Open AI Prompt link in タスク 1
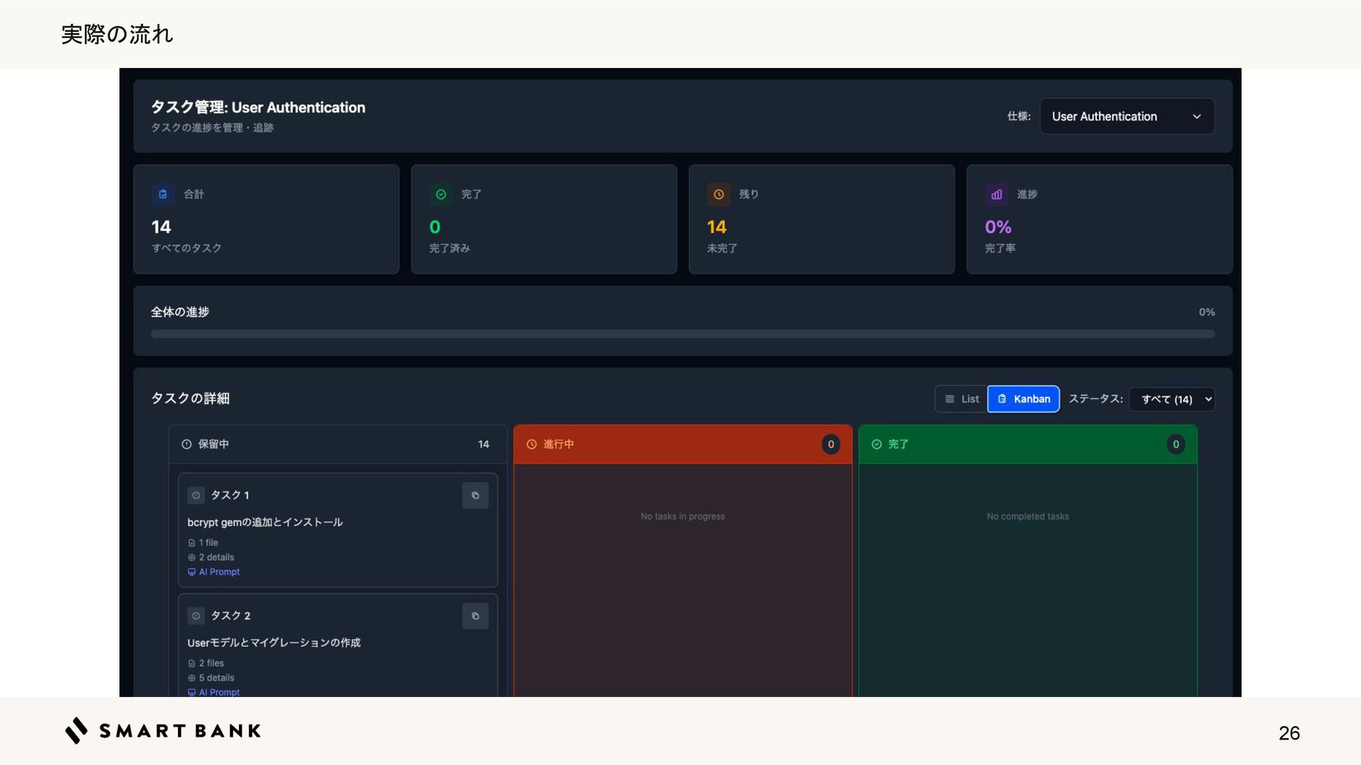The image size is (1361, 765). (x=218, y=572)
